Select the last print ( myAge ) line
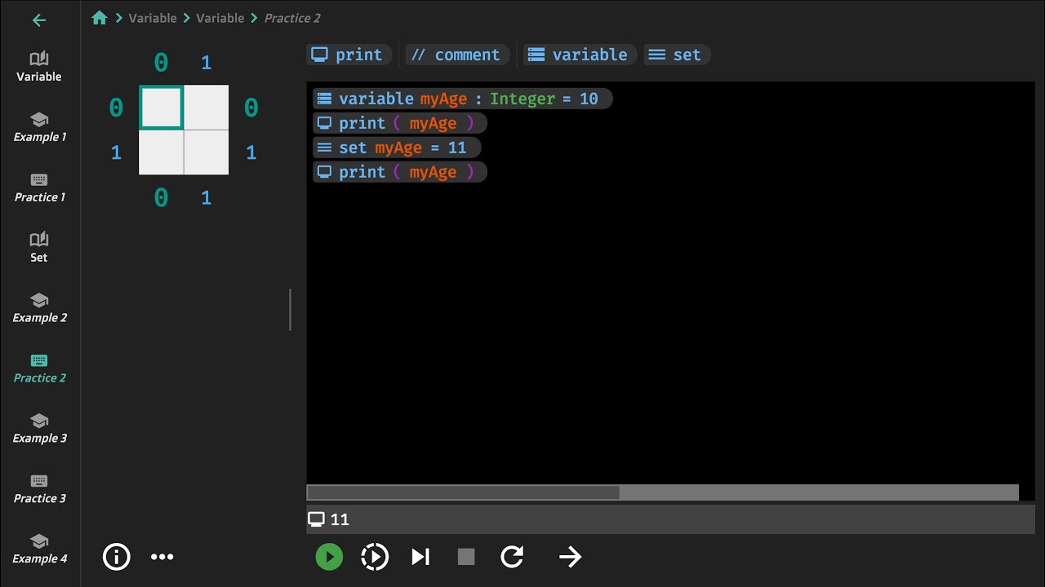Viewport: 1045px width, 587px height. (400, 172)
